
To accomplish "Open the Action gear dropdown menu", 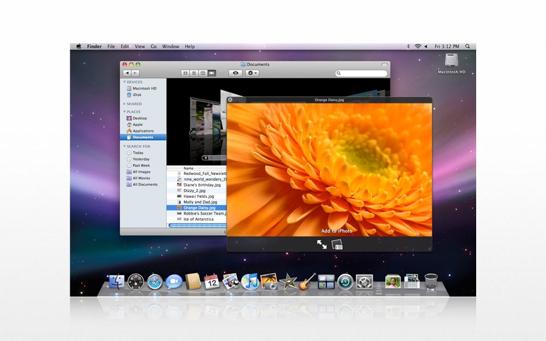I will click(x=252, y=73).
